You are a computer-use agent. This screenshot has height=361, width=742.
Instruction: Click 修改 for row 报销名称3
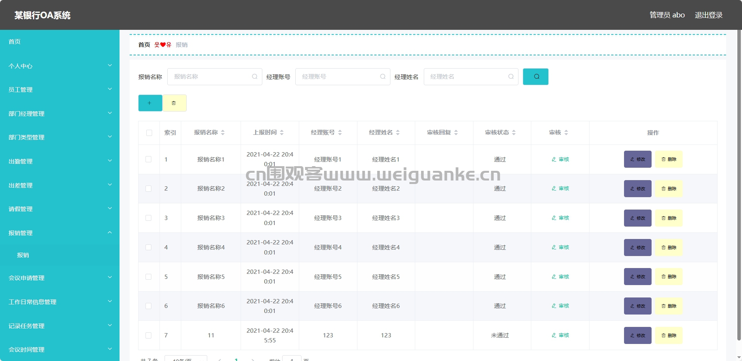(x=638, y=218)
